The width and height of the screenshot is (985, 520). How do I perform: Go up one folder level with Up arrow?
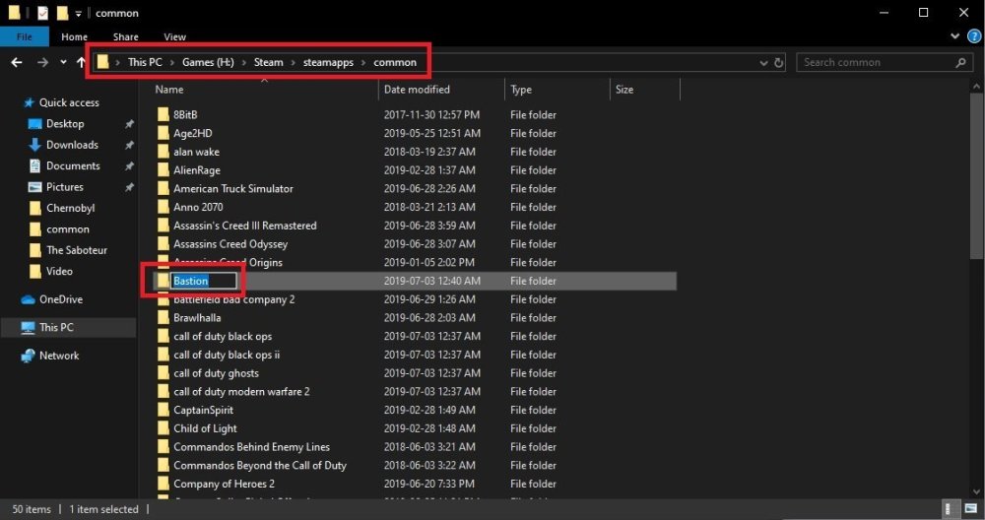81,62
